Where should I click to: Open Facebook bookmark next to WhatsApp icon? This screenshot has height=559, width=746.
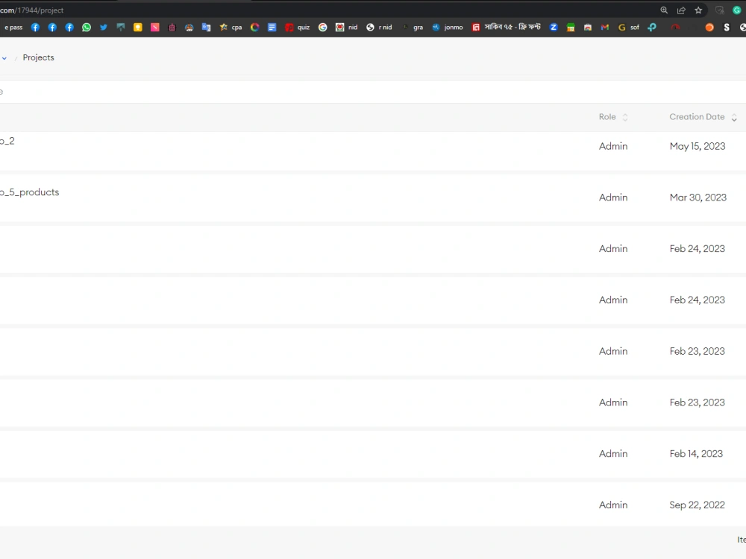tap(69, 27)
